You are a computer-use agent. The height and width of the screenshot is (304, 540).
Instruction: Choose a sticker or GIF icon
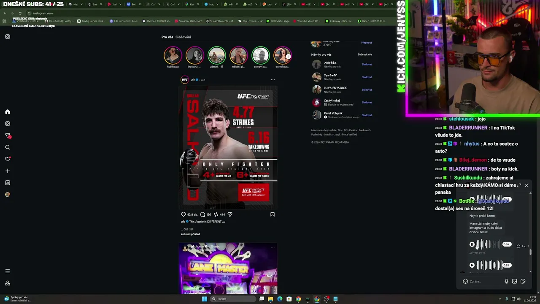pyautogui.click(x=523, y=281)
